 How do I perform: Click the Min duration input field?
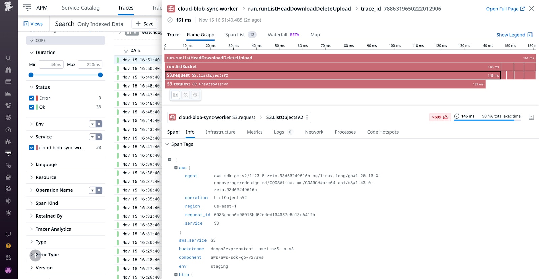51,64
